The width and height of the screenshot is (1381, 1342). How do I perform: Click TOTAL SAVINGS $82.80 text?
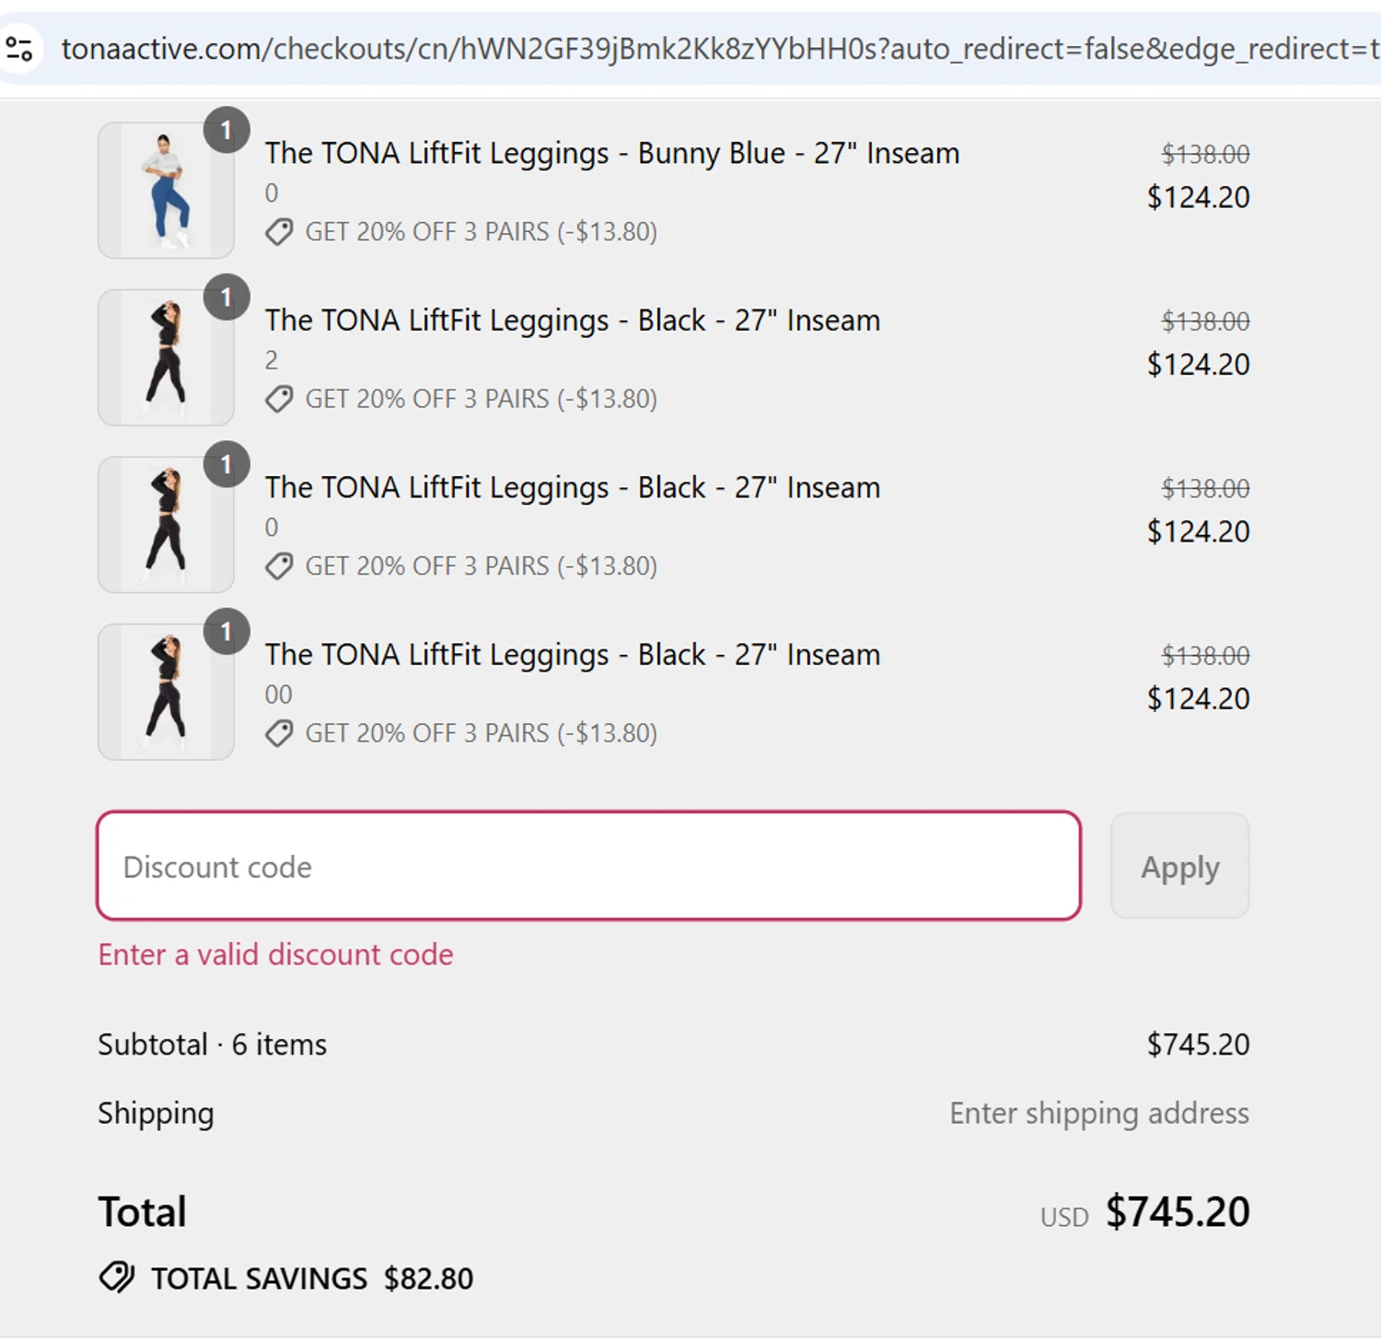click(x=312, y=1278)
